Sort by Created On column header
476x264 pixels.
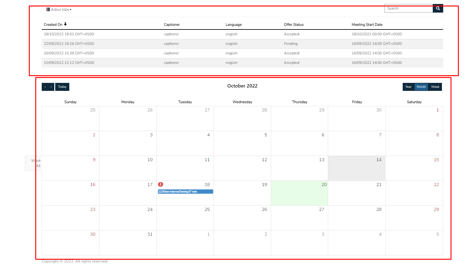coord(53,25)
